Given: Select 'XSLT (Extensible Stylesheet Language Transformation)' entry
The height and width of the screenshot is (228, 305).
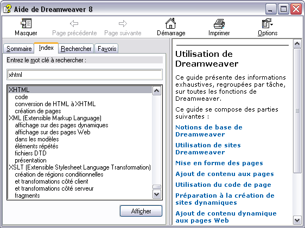Looking at the screenshot, I should point(80,167).
